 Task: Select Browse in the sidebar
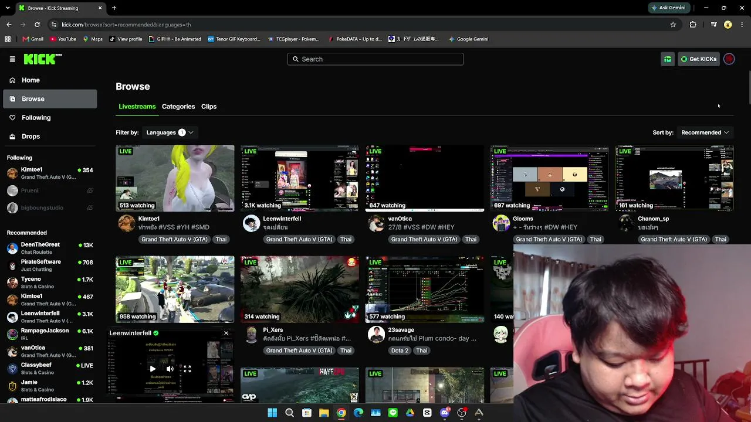point(50,99)
